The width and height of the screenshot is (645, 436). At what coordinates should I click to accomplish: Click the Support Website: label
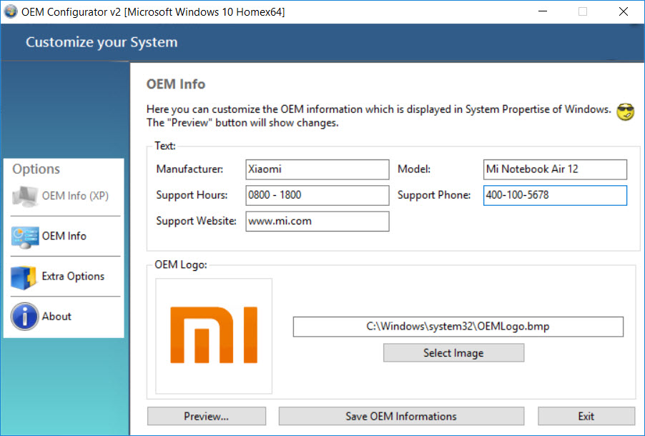click(196, 221)
